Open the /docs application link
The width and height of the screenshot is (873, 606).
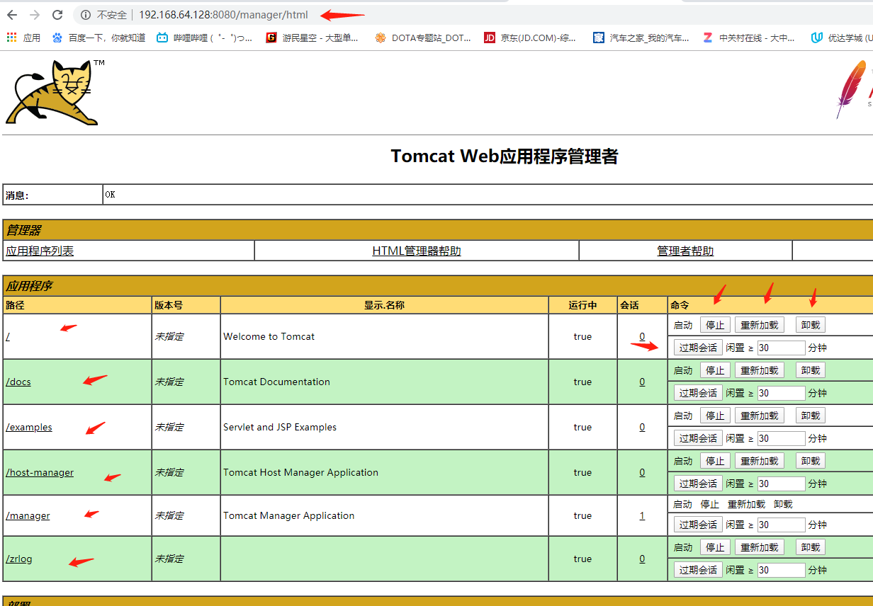pos(18,382)
